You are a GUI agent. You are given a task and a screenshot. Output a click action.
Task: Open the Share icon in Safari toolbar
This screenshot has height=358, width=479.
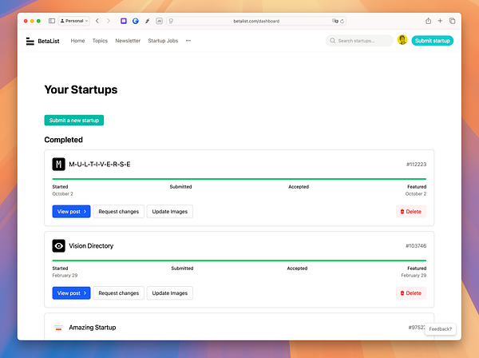pos(428,21)
